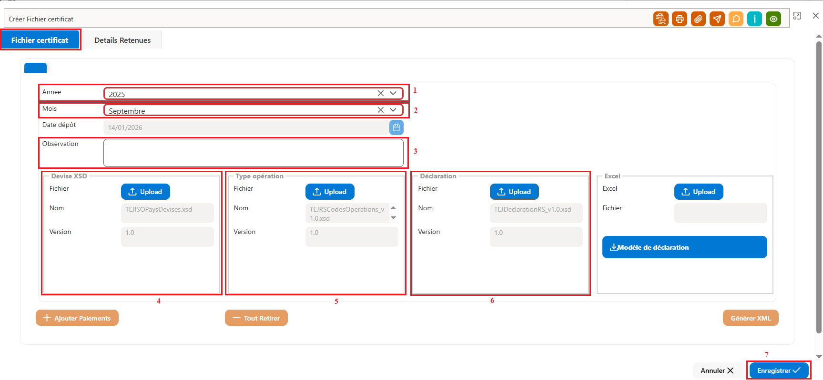
Task: Expand the Annee dropdown arrow
Action: click(x=393, y=93)
